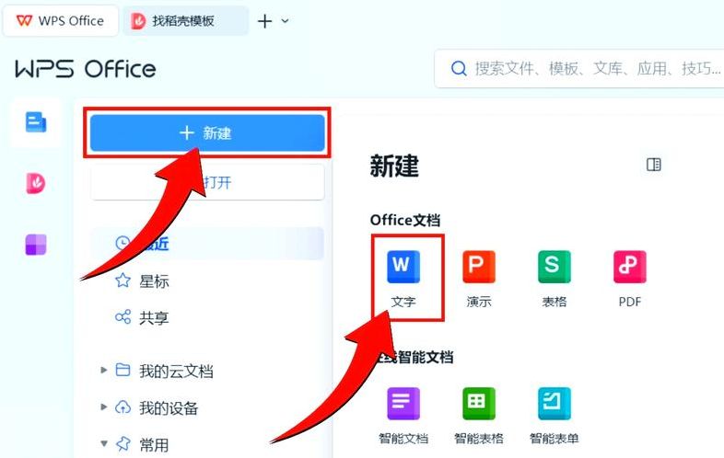724x458 pixels.
Task: Create a new 演示 presentation
Action: [x=479, y=279]
